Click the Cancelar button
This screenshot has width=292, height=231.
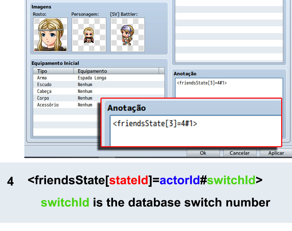pos(240,153)
